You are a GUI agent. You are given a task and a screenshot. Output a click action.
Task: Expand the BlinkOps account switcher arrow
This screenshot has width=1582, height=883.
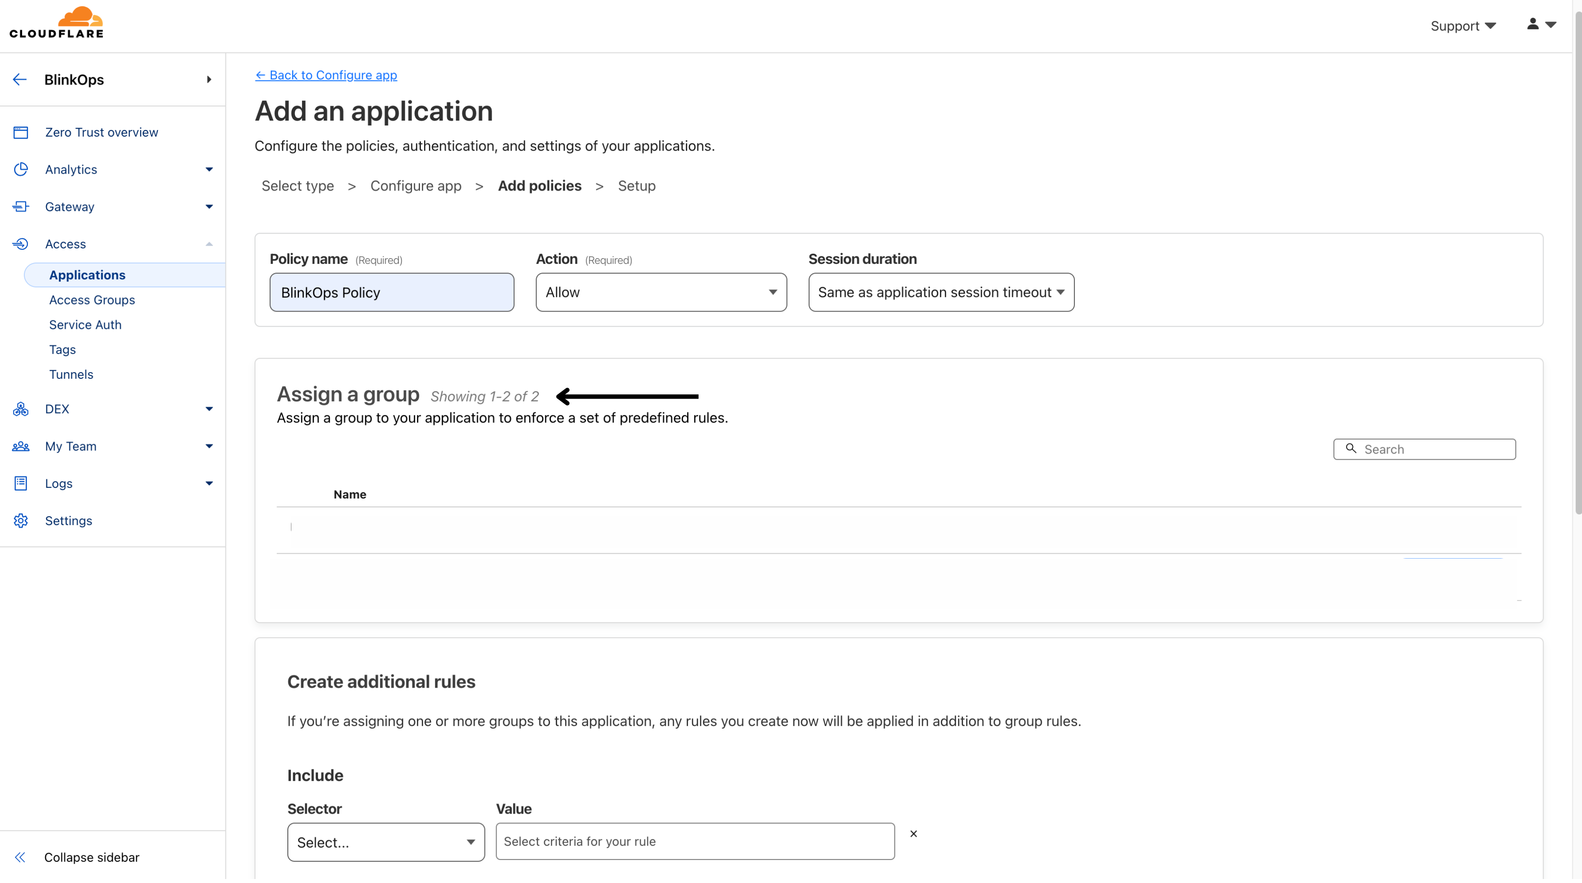coord(209,80)
